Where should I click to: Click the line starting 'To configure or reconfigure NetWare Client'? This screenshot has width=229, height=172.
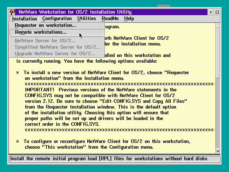(x=107, y=142)
